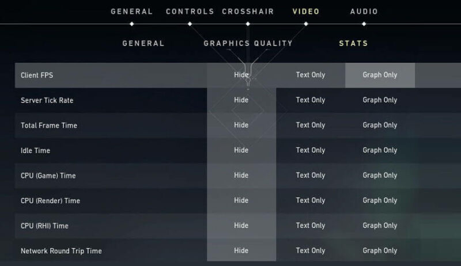Click the diamond marker under Video
This screenshot has width=461, height=266.
point(306,24)
